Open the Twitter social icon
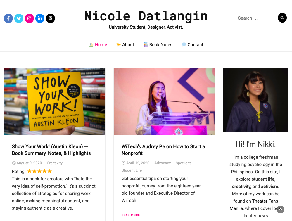Image resolution: width=292 pixels, height=221 pixels. pos(19,18)
